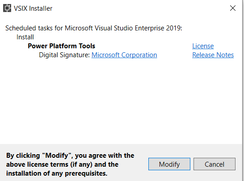This screenshot has width=244, height=181.
Task: Open the License link
Action: pyautogui.click(x=203, y=46)
